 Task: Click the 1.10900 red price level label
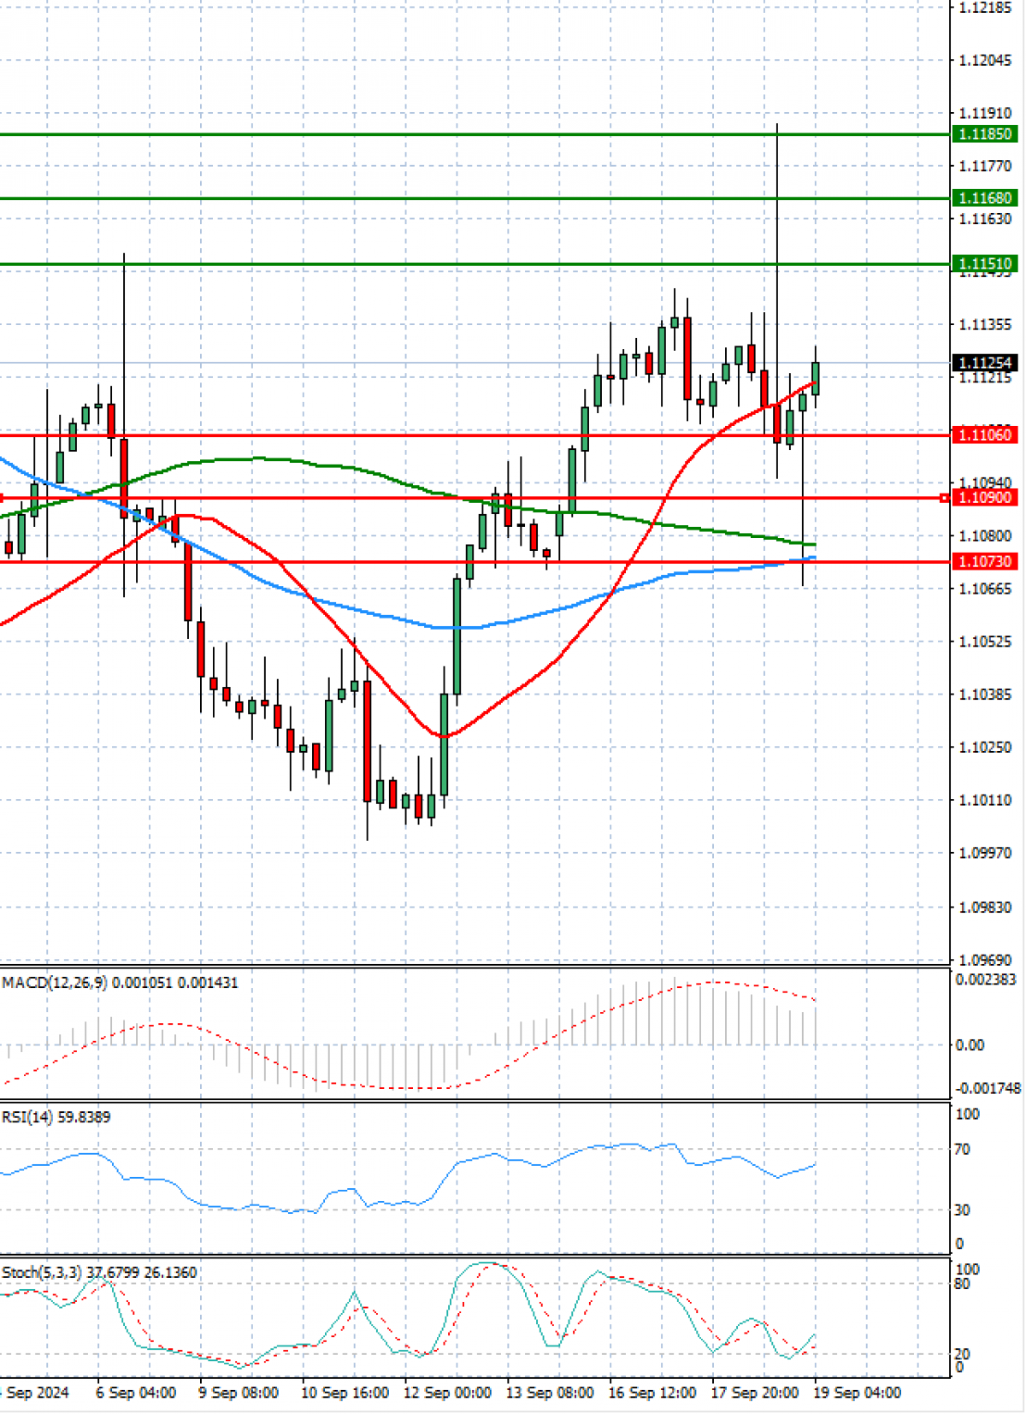(985, 498)
